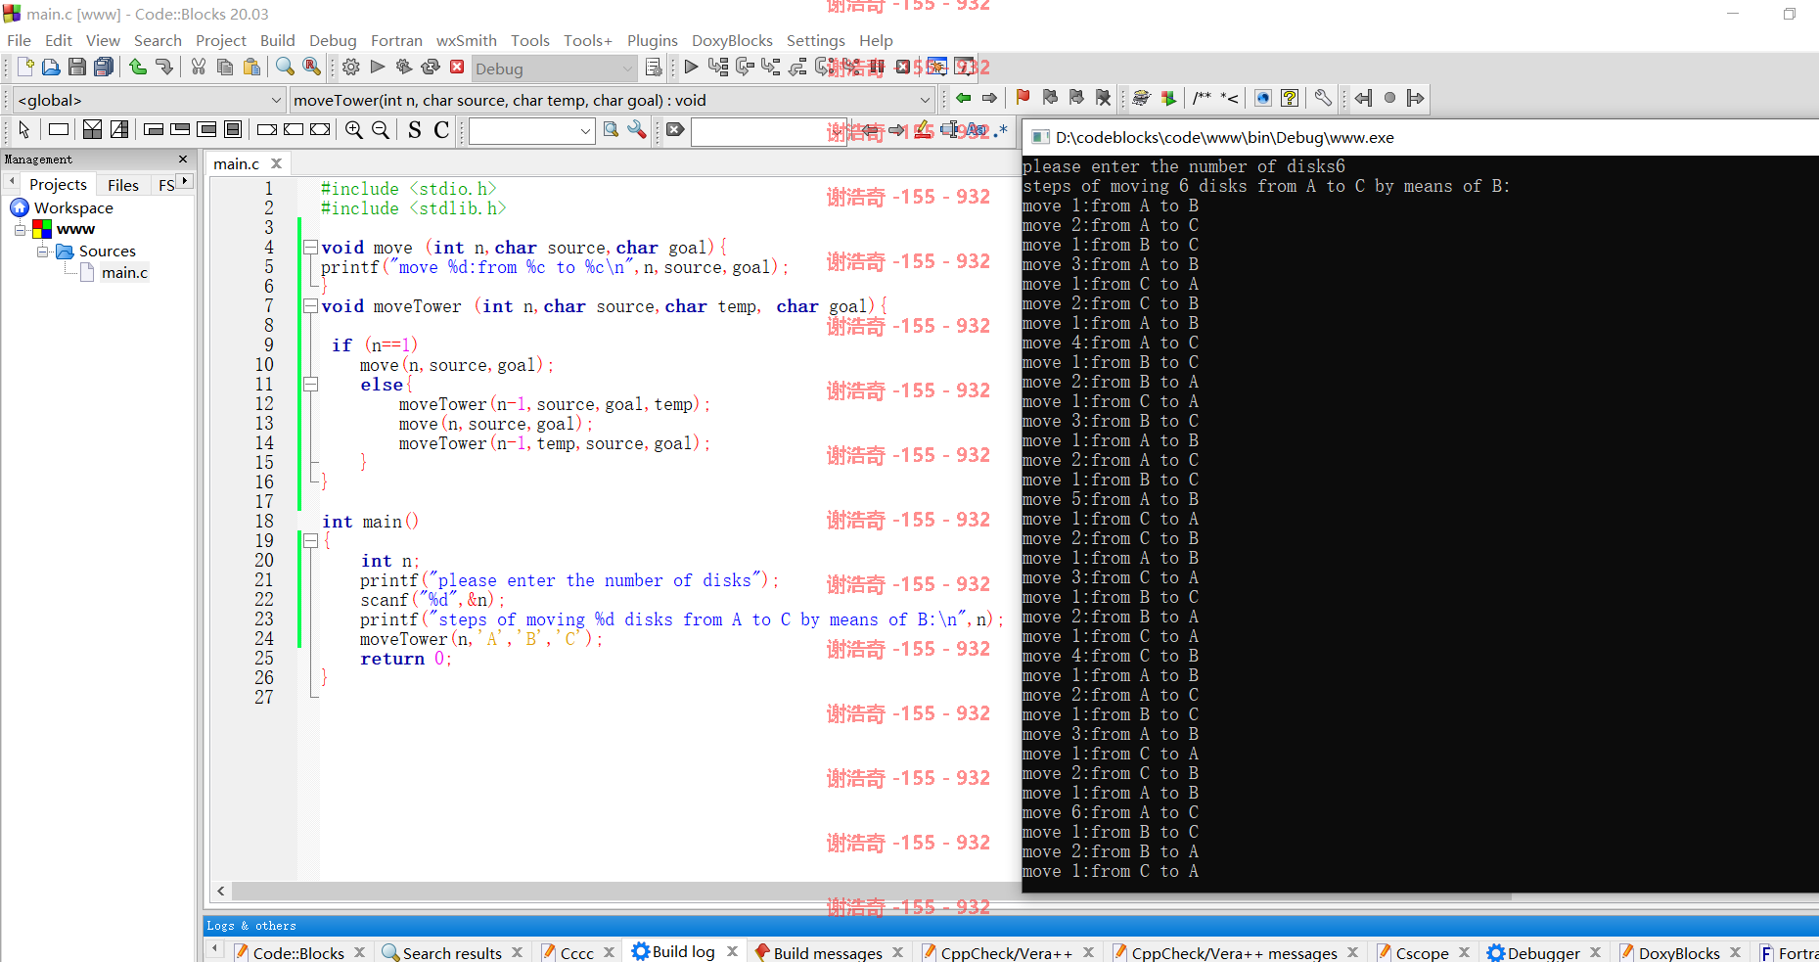Switch to the Projects tab
This screenshot has width=1819, height=962.
(58, 184)
